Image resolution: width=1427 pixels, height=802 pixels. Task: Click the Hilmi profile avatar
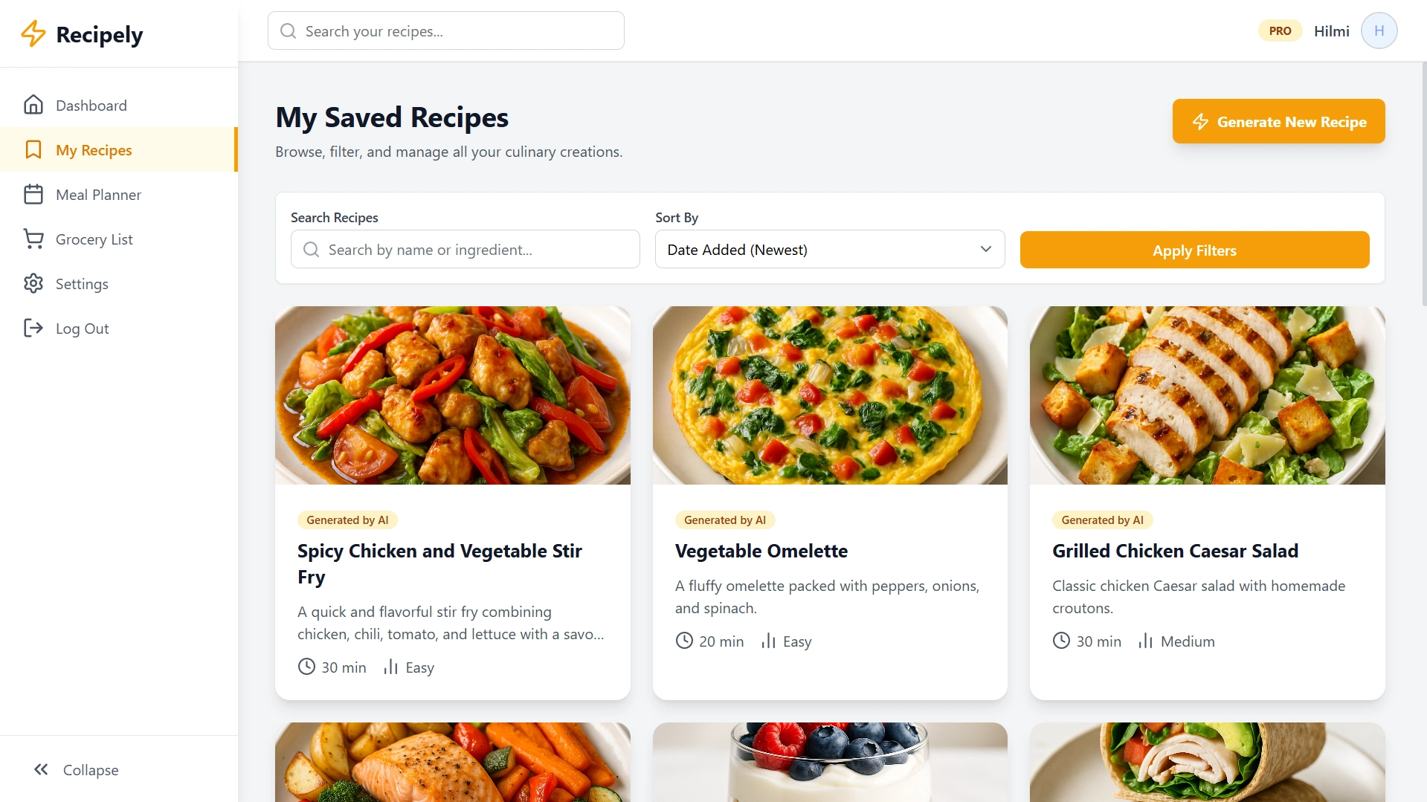[x=1379, y=31]
